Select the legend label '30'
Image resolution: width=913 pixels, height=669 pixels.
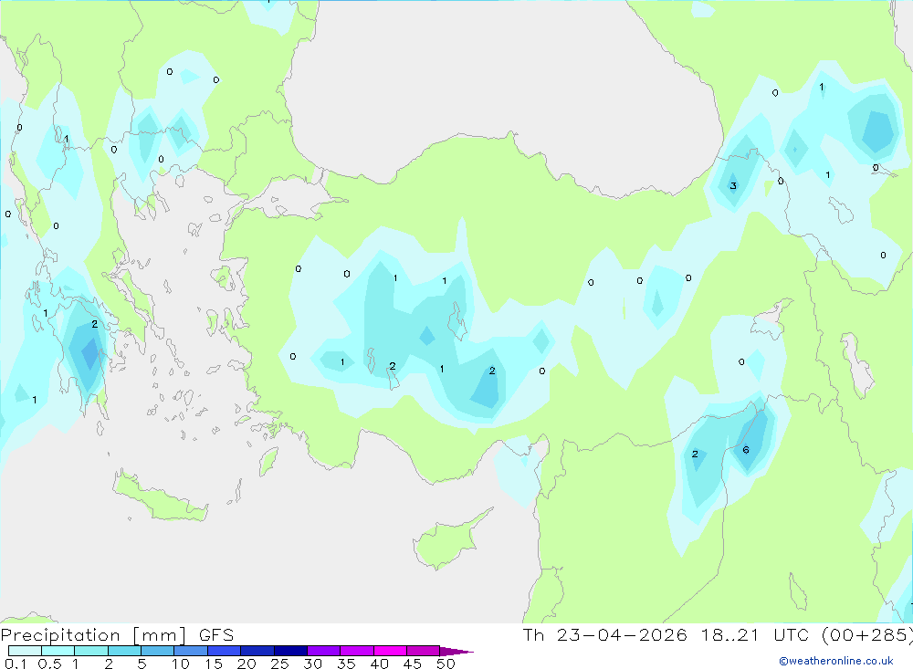pyautogui.click(x=313, y=664)
